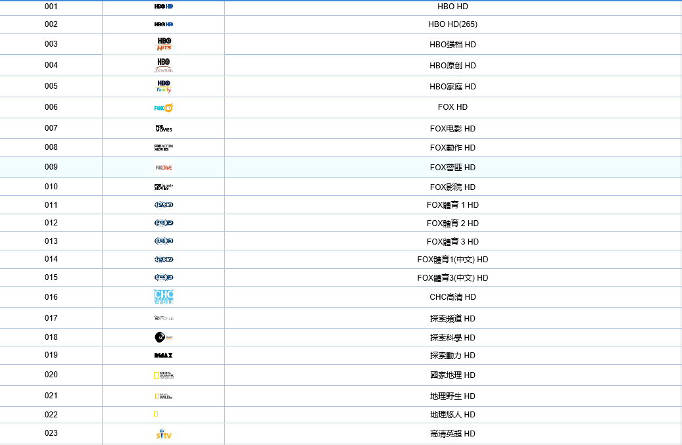682x445 pixels.
Task: Click the channel name 'HBO家庭 HD'
Action: (452, 87)
